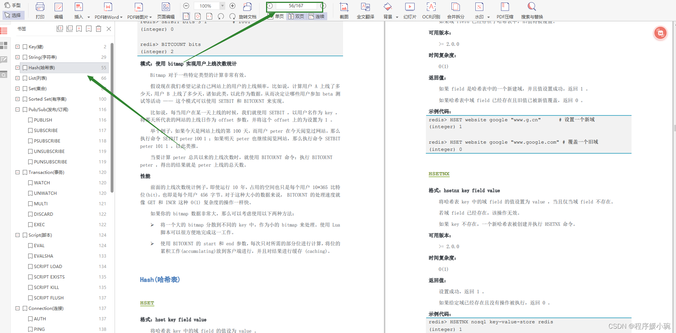Expand the Key(键) bookmark node
Screen dimensions: 676x333
coord(17,47)
